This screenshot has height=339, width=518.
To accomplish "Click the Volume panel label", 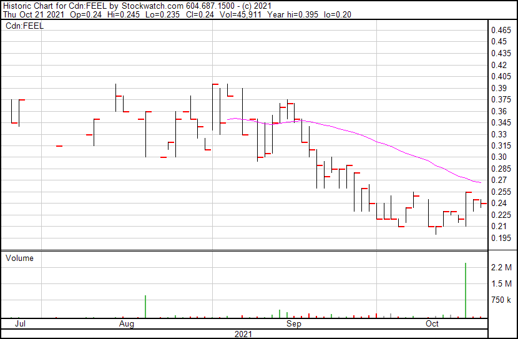I will click(x=19, y=258).
